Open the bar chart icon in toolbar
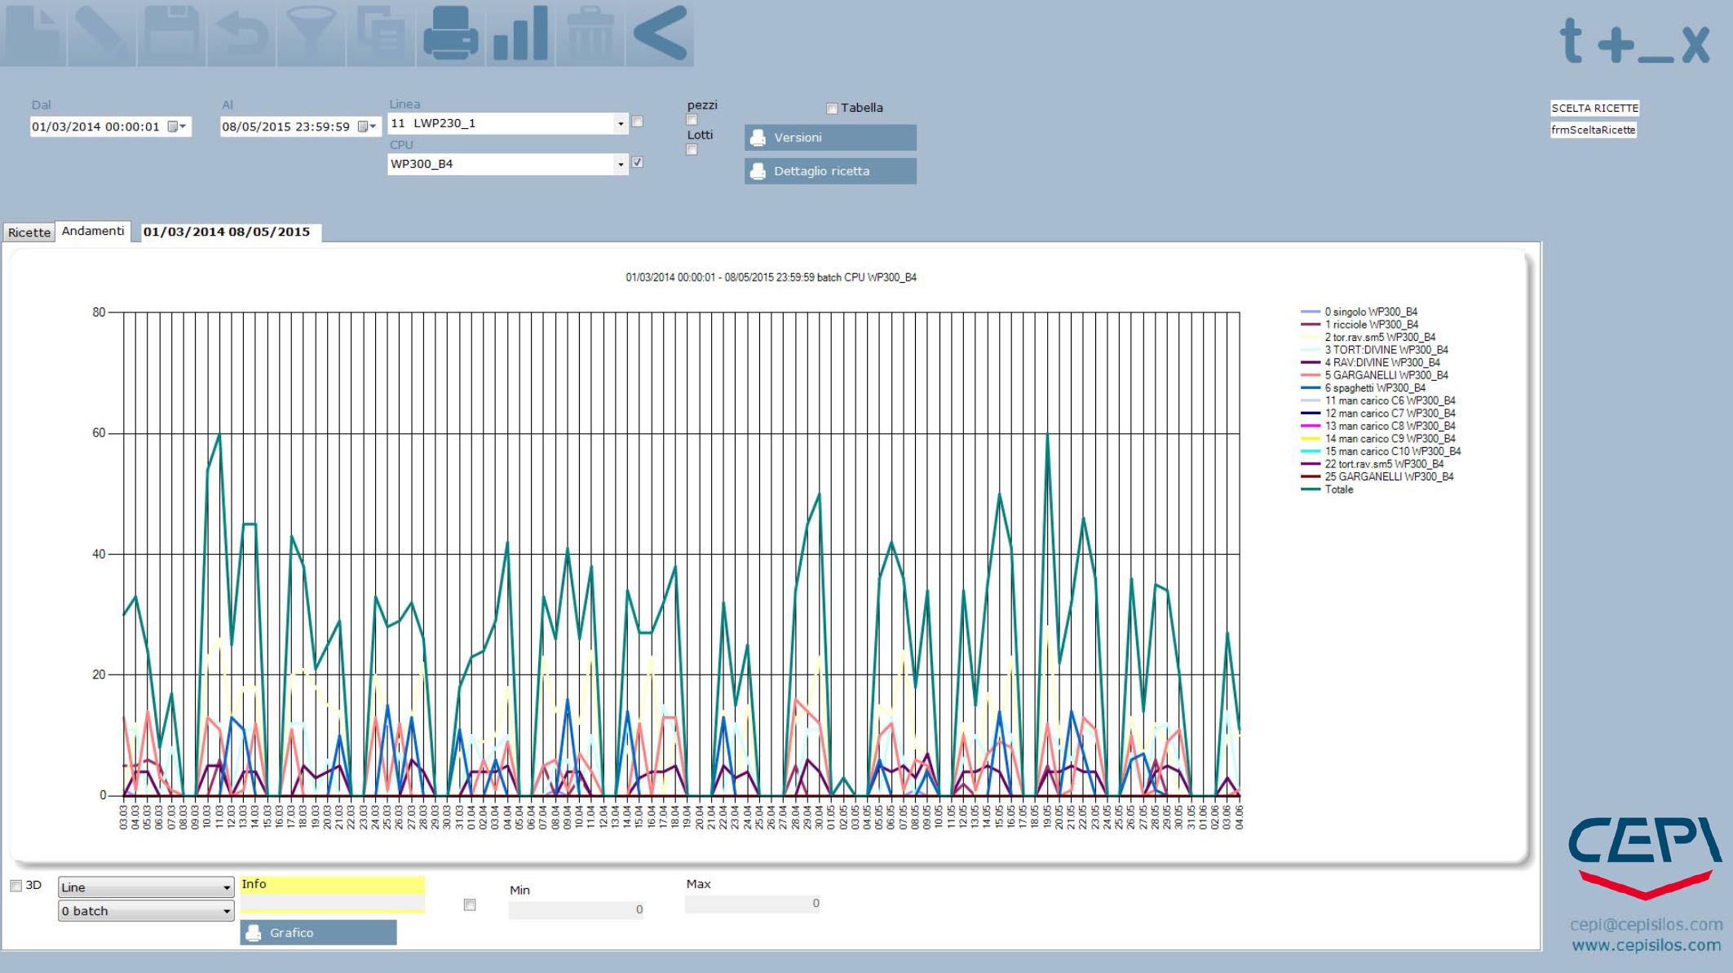1733x973 pixels. pyautogui.click(x=520, y=33)
